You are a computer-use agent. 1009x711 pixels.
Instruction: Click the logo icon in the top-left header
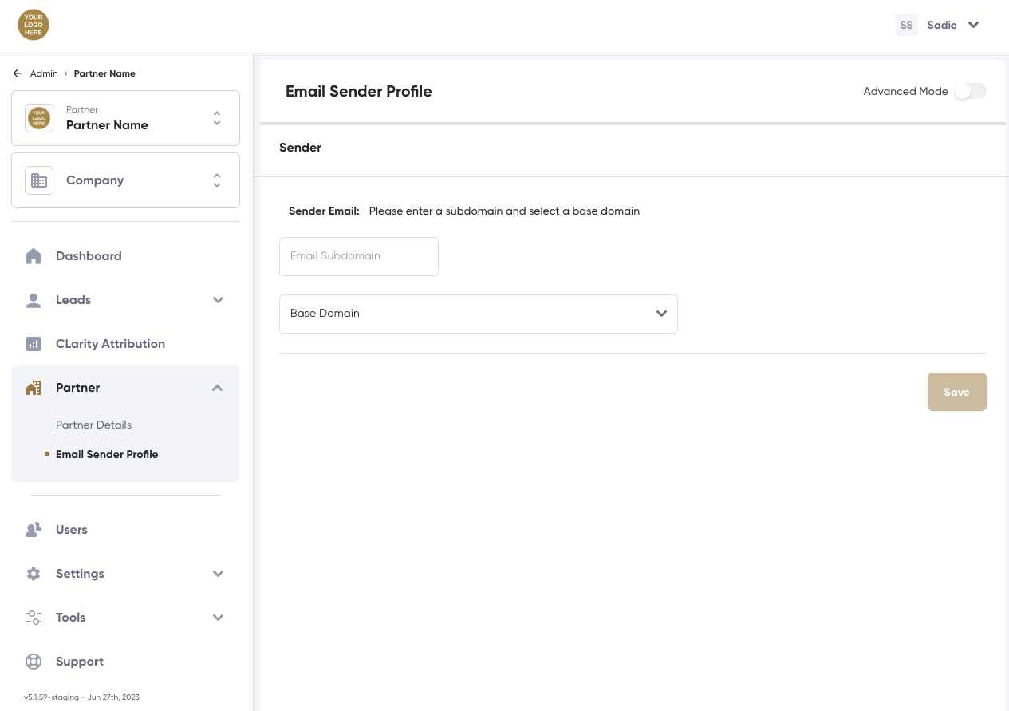34,25
